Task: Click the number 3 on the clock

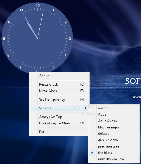Action: point(70,38)
